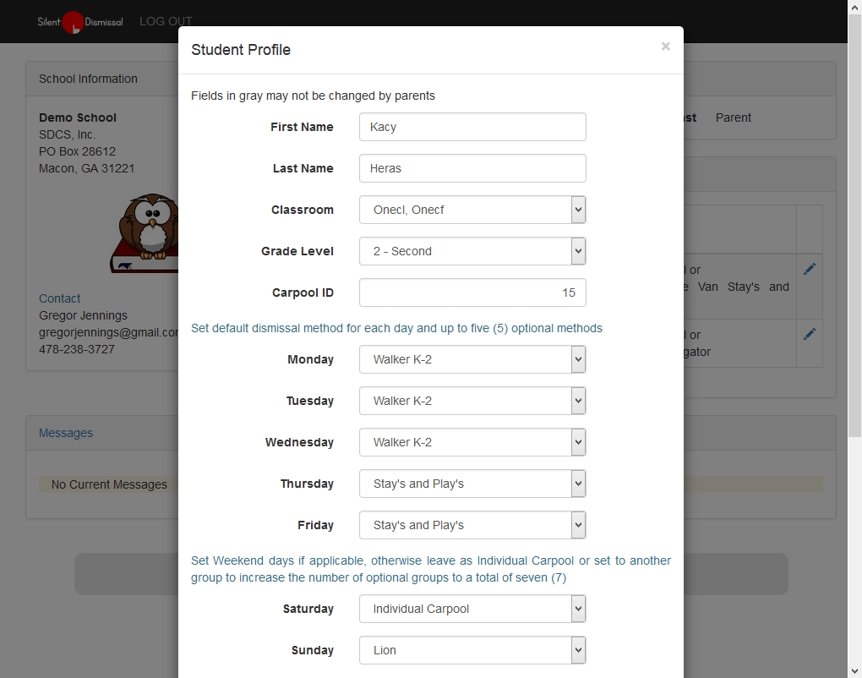Change Saturday Individual Carpool dropdown
862x678 pixels.
coord(472,609)
